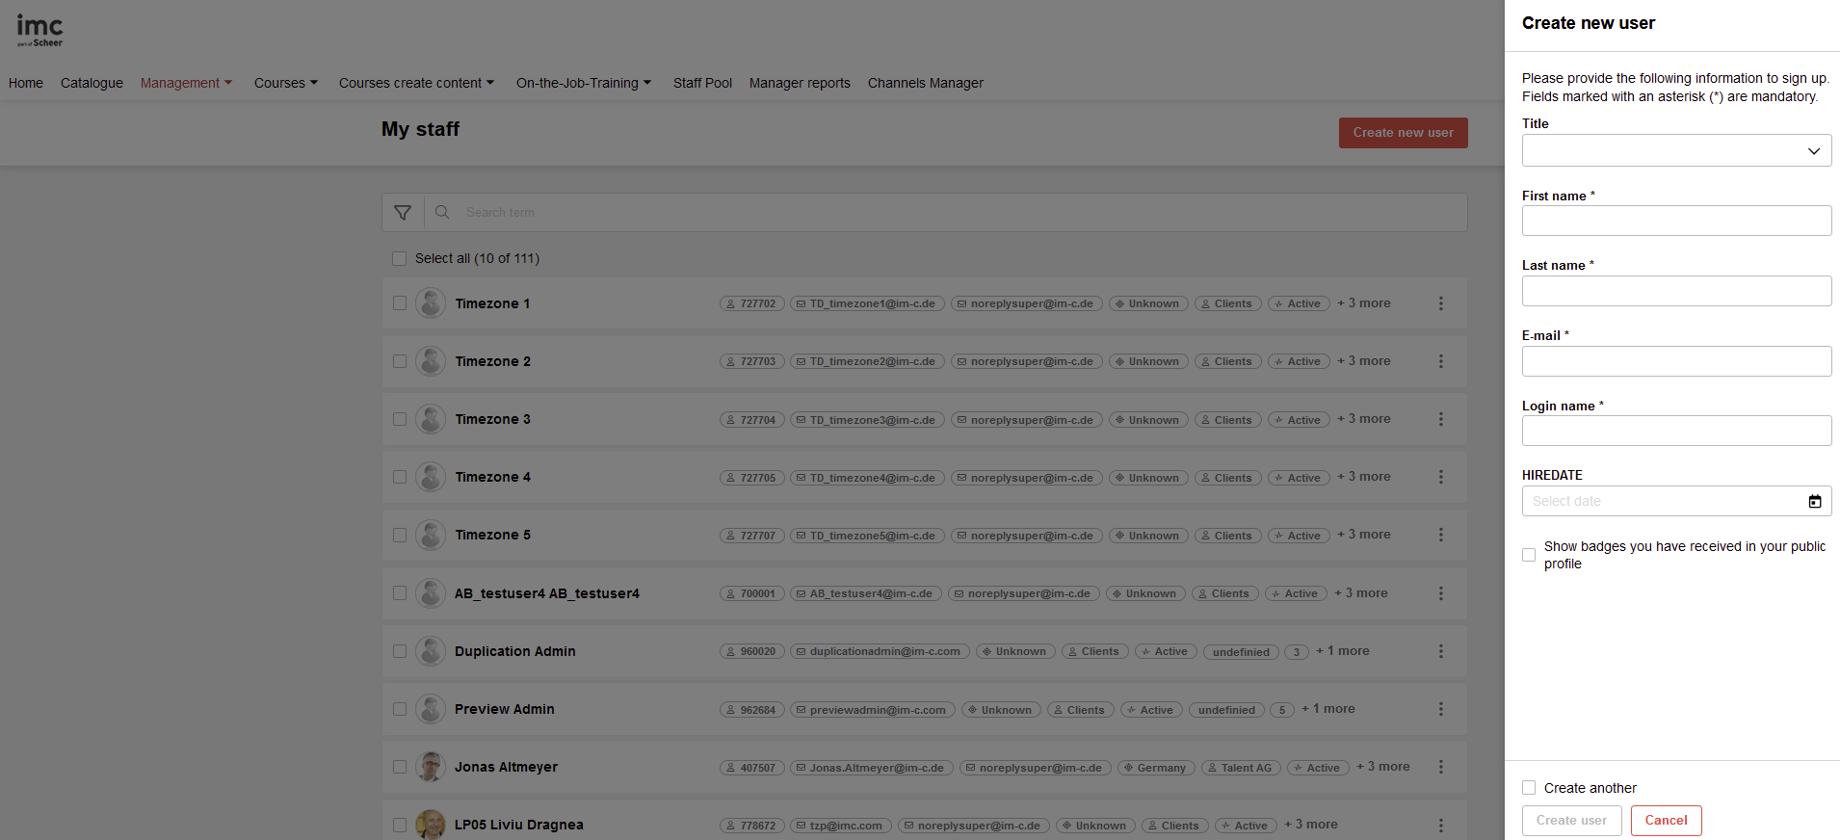Image resolution: width=1840 pixels, height=840 pixels.
Task: Open the HIREDATE calendar picker icon
Action: pos(1814,501)
